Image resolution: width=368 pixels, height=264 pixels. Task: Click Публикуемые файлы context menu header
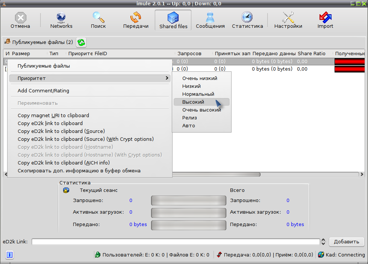click(x=90, y=66)
